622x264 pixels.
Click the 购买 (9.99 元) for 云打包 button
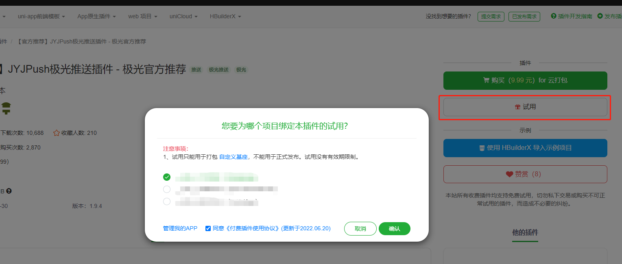525,80
